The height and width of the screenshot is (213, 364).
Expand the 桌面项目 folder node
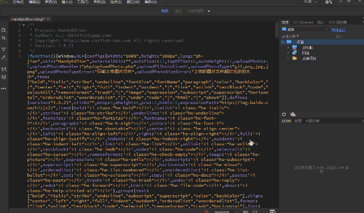coord(288,58)
